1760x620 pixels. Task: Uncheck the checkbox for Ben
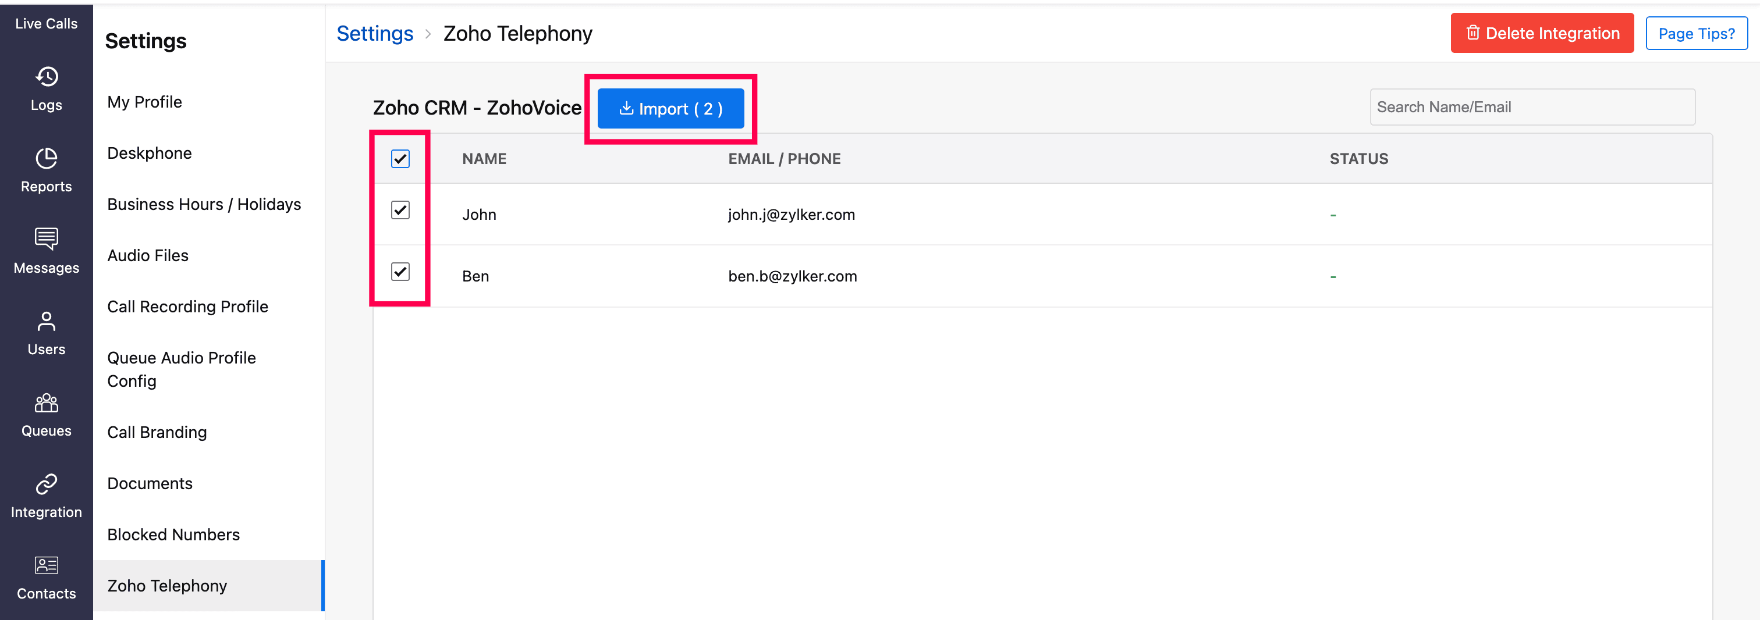400,271
